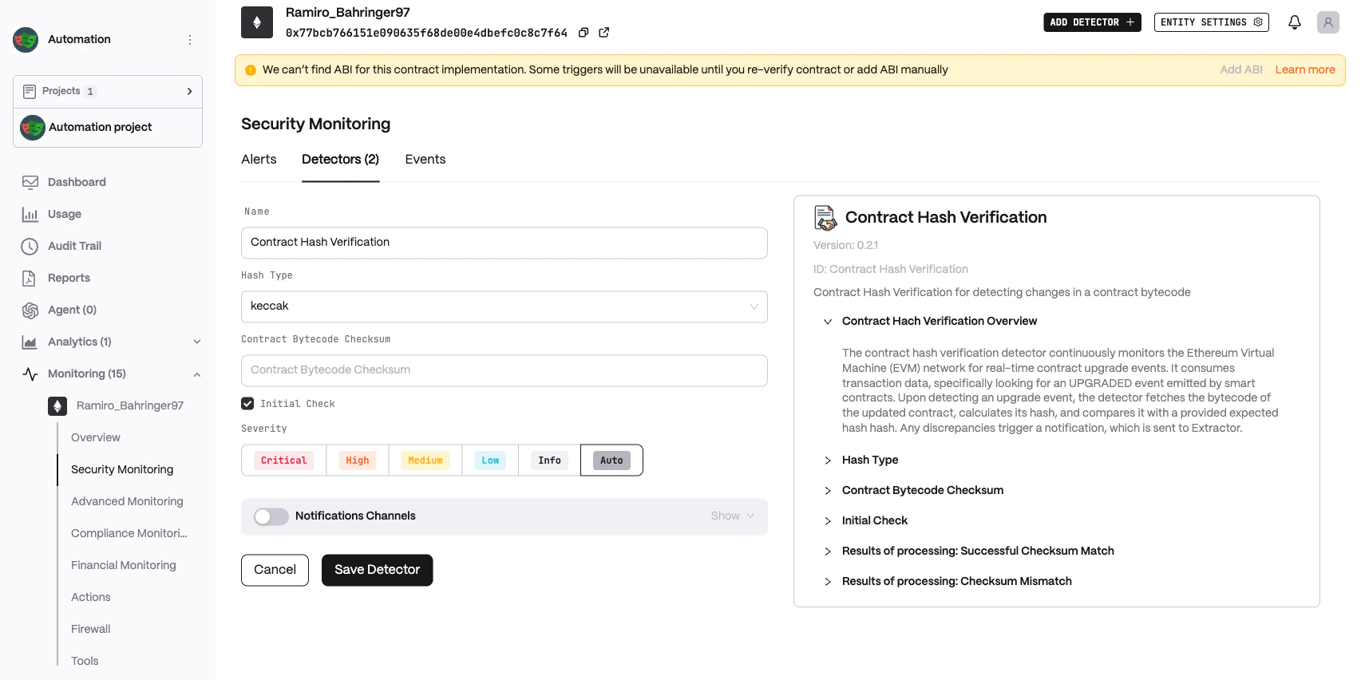
Task: Click the Analytics area chart icon
Action: 30,342
